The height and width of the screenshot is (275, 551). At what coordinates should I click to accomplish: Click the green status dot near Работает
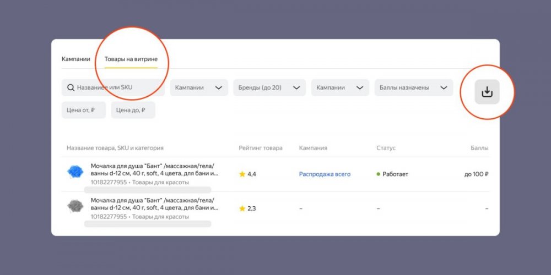pyautogui.click(x=379, y=174)
